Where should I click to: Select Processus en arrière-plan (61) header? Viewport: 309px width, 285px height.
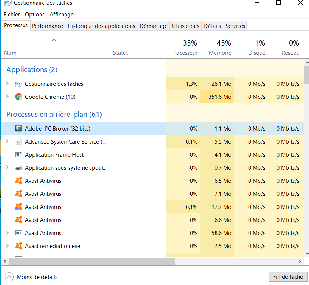click(x=54, y=114)
